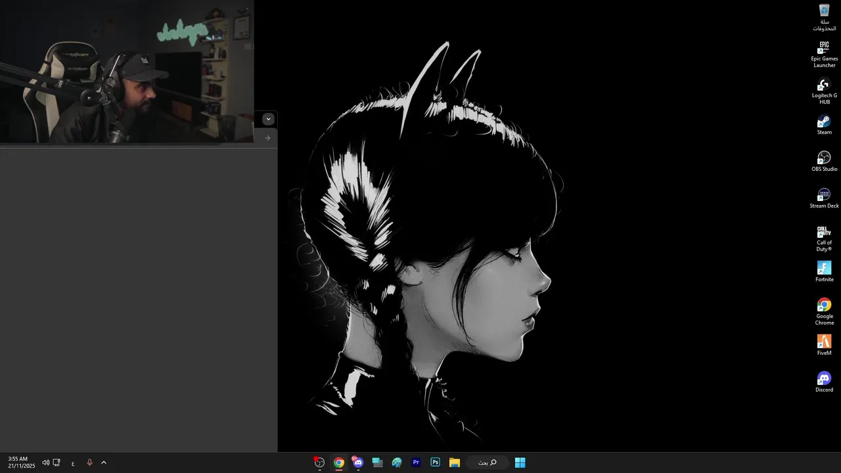
Task: Open the Windows Start menu
Action: pos(520,462)
